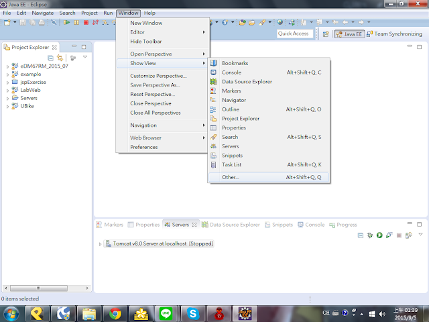
Task: Start the server with green play icon
Action: click(x=379, y=235)
